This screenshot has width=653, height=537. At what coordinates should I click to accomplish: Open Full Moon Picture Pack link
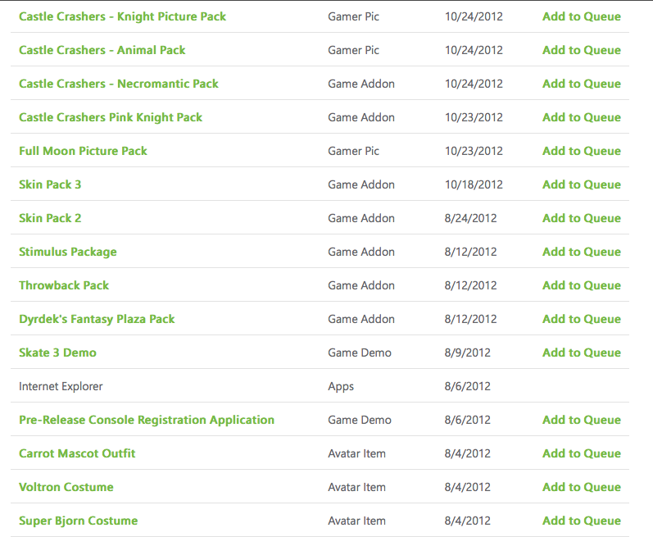pos(83,151)
